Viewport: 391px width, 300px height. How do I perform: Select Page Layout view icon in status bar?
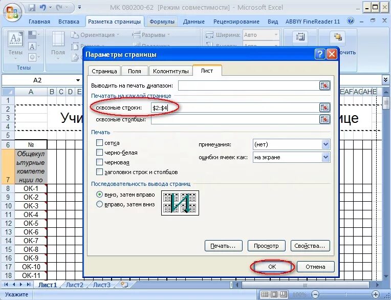[x=274, y=294]
